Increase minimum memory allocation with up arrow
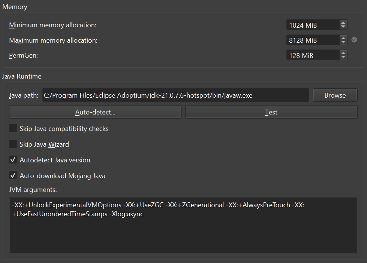 pos(343,23)
